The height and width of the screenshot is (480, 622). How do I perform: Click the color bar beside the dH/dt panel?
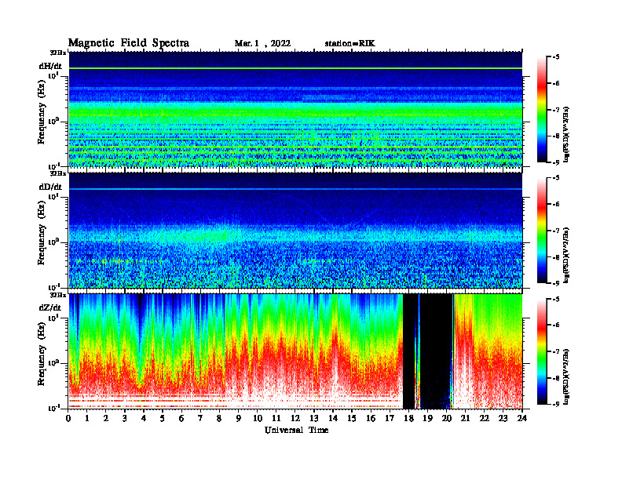(542, 110)
